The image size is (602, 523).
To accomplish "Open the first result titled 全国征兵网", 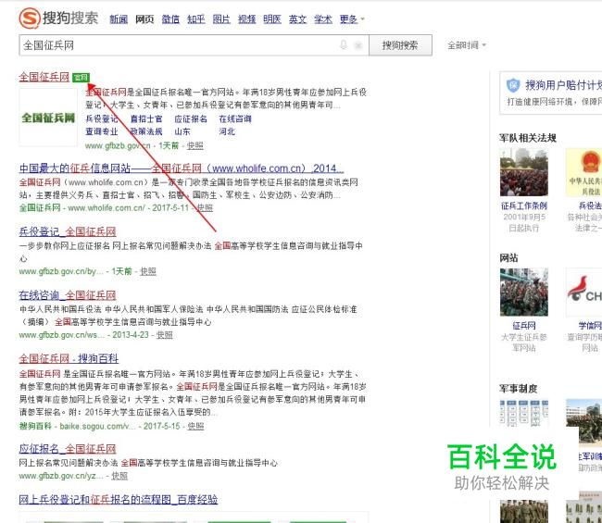I will (x=44, y=77).
